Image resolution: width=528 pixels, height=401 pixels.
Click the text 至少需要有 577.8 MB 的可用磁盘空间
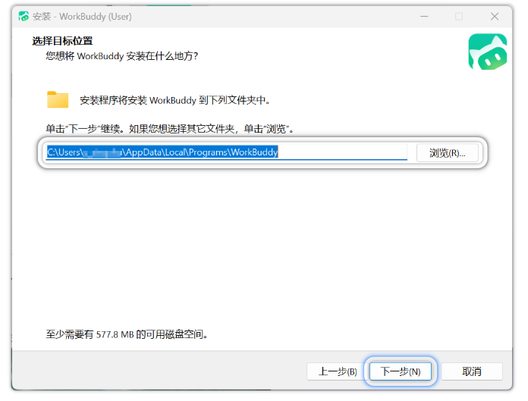(x=127, y=334)
